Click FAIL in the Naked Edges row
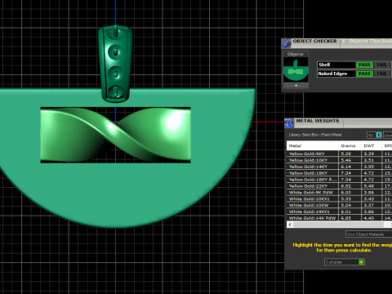The width and height of the screenshot is (392, 294). (x=381, y=73)
